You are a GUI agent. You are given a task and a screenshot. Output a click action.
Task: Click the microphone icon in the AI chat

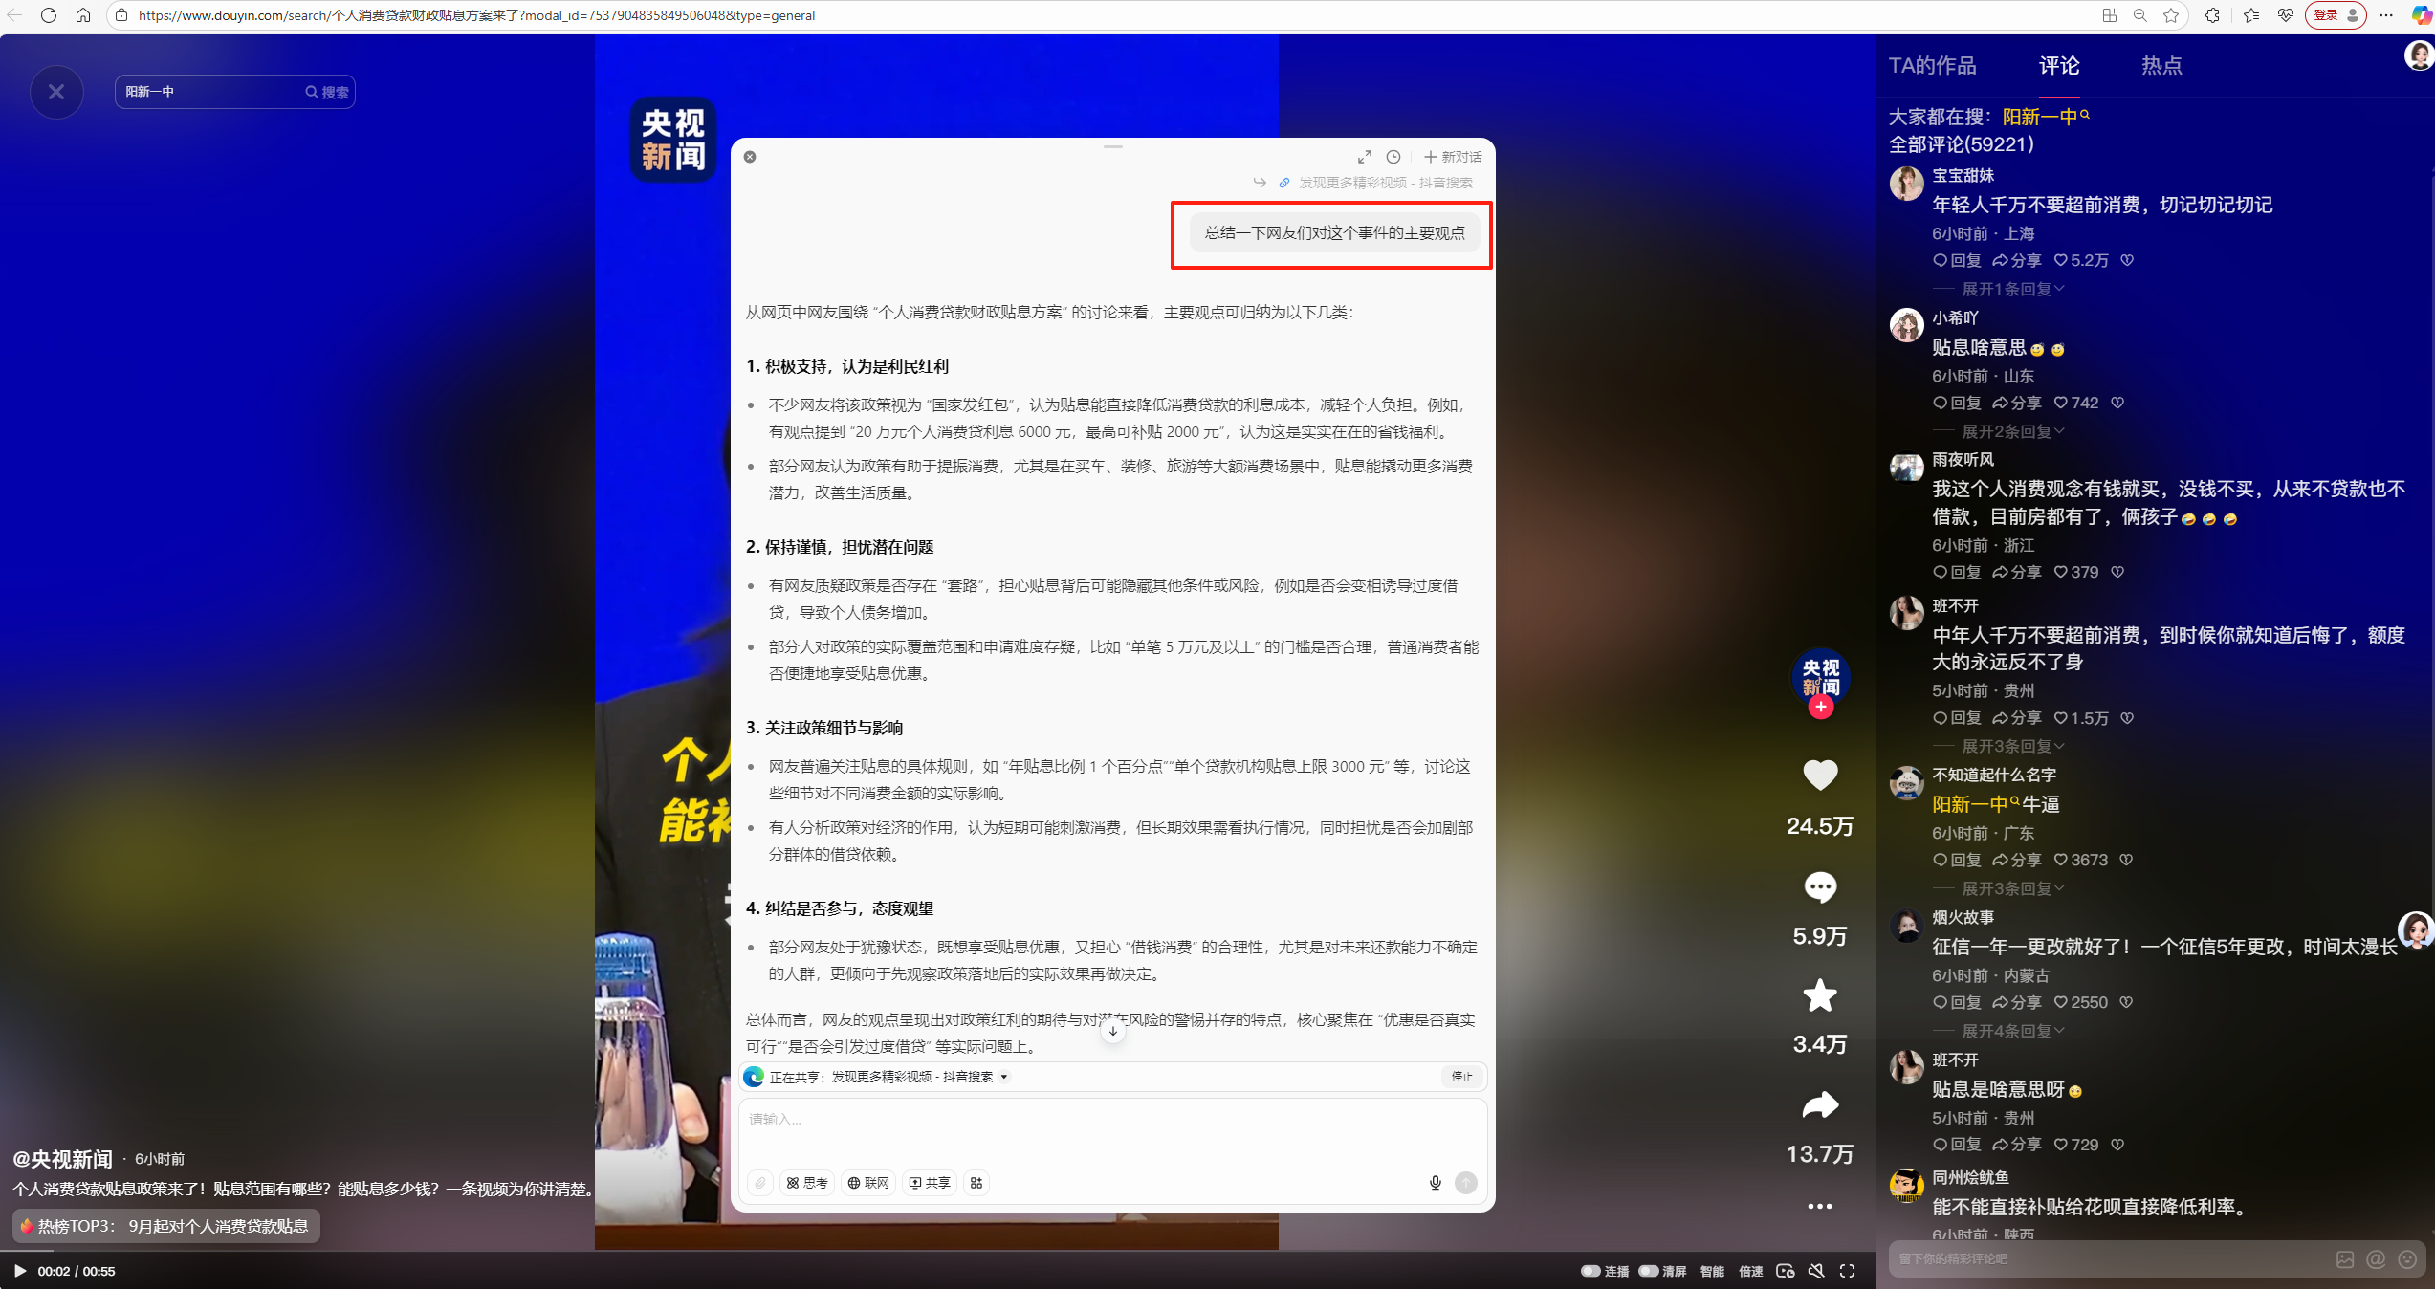[1435, 1183]
